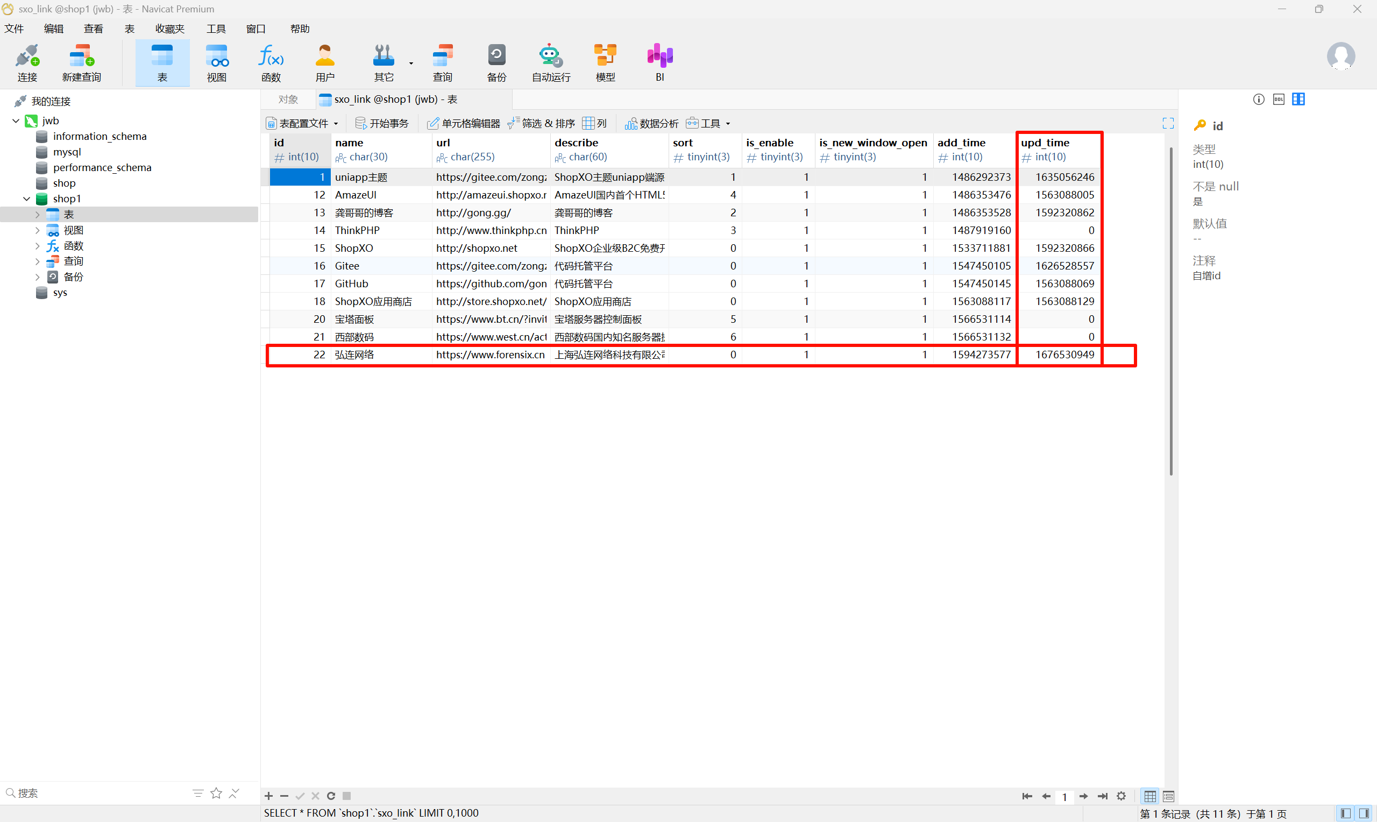Click the Others (其它) toolbar icon
The width and height of the screenshot is (1377, 822).
coord(384,63)
